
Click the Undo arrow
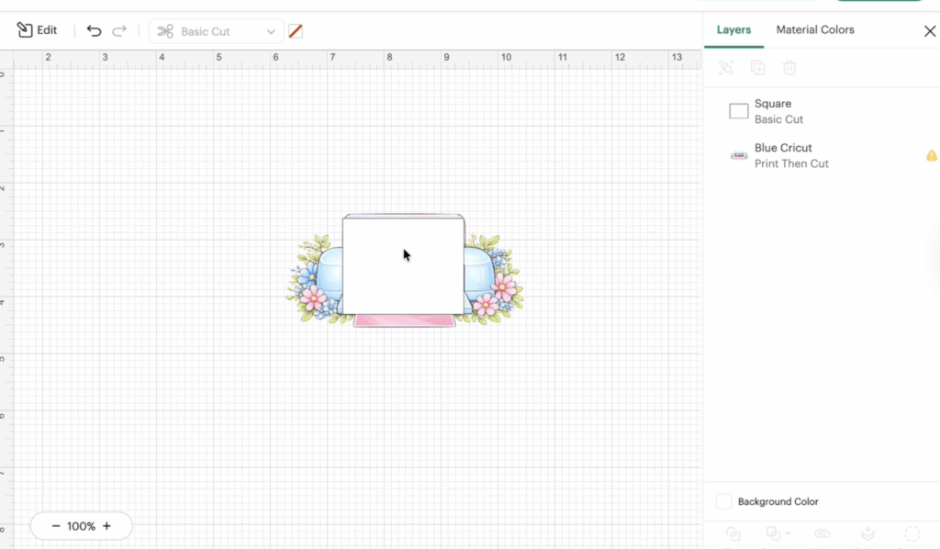pyautogui.click(x=94, y=30)
